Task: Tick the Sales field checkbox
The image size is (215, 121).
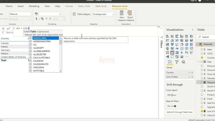Action: [x=202, y=49]
